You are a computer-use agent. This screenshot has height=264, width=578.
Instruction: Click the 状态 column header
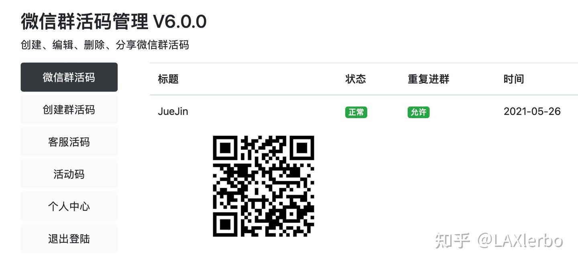click(356, 79)
